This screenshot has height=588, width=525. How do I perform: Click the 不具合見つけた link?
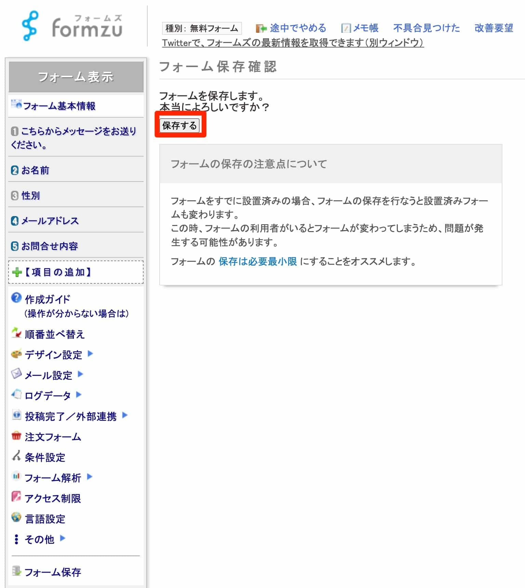click(x=427, y=28)
